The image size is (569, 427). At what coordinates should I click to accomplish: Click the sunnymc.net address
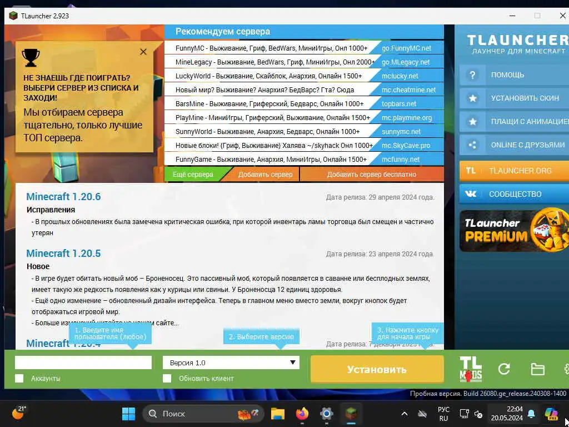click(401, 131)
